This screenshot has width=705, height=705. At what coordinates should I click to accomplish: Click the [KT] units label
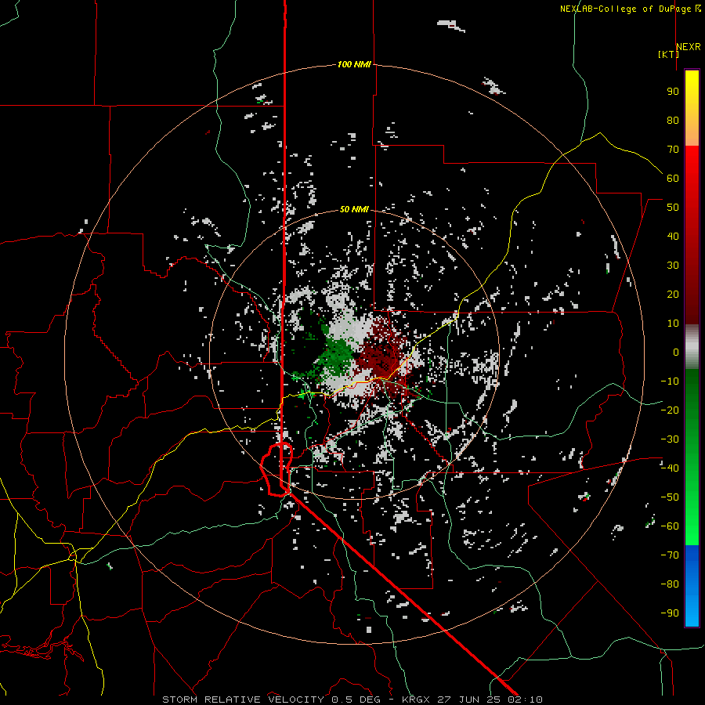tap(668, 54)
